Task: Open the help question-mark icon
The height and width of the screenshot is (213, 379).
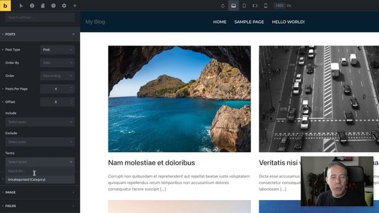Action: click(x=32, y=5)
